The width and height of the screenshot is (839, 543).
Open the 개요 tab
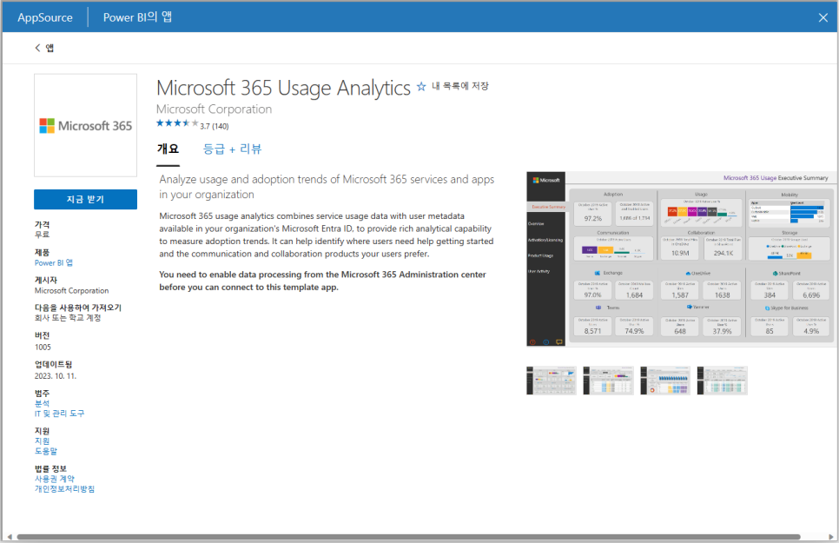coord(168,149)
